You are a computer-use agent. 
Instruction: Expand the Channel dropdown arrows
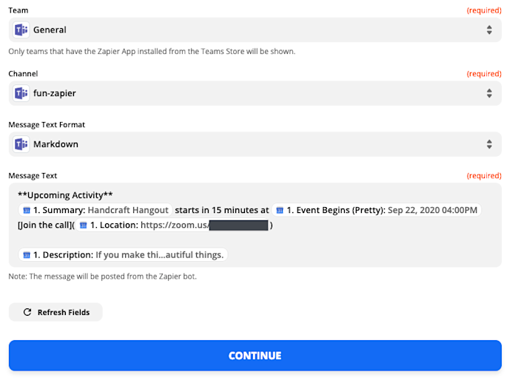click(489, 93)
